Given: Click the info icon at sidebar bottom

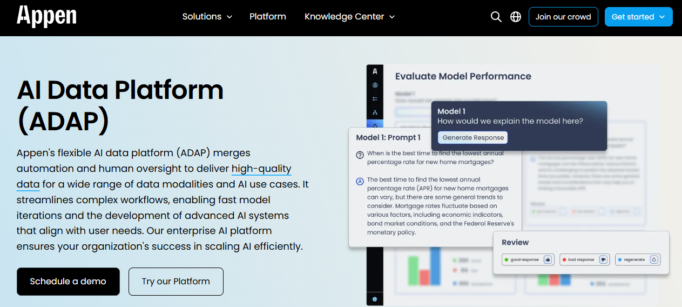Looking at the screenshot, I should coord(375,299).
